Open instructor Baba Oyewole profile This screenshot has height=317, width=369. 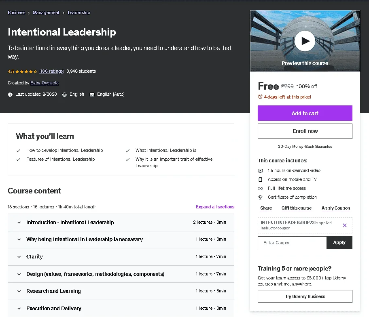point(45,83)
